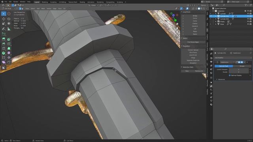Viewport: 253px width, 142px height.
Task: Toggle Optimal Display checkbox
Action: pos(230,75)
